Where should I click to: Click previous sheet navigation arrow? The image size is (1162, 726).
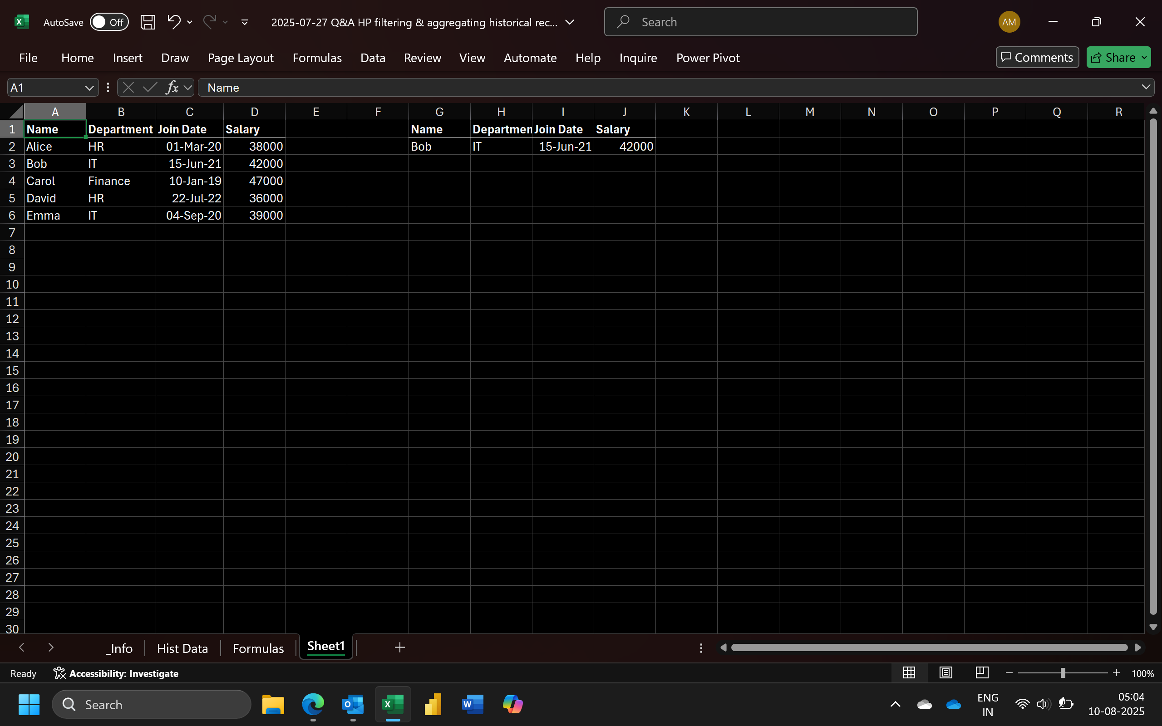[x=22, y=647]
